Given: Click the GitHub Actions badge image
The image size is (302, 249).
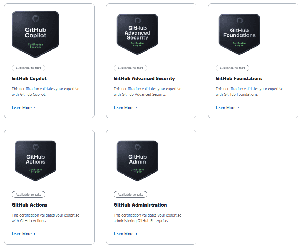Looking at the screenshot, I should pos(35,160).
